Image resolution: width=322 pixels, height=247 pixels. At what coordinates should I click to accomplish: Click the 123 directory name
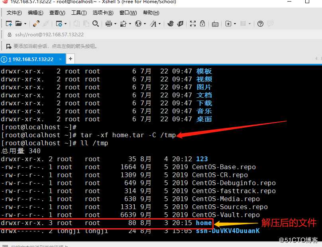[202, 159]
